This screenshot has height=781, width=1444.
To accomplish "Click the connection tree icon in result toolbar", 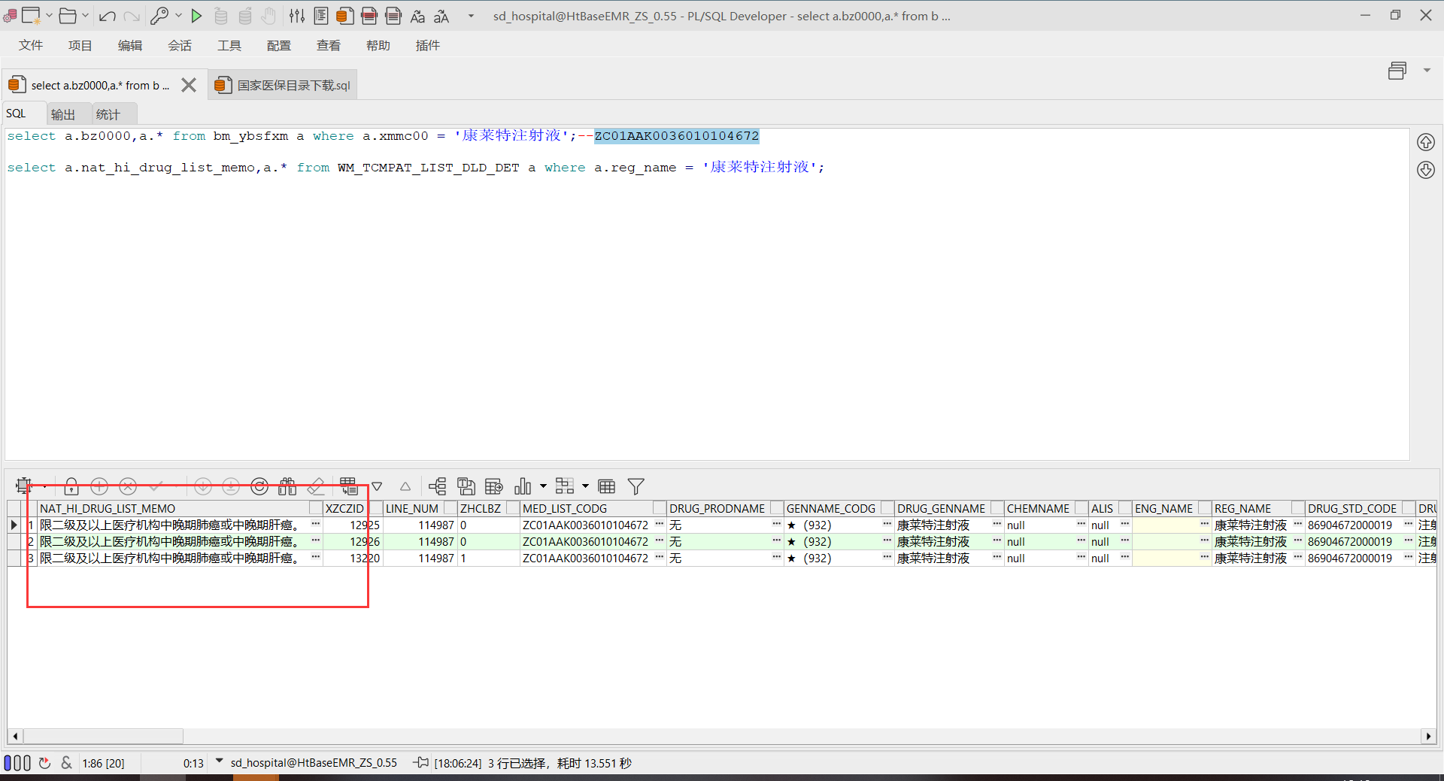I will point(438,486).
